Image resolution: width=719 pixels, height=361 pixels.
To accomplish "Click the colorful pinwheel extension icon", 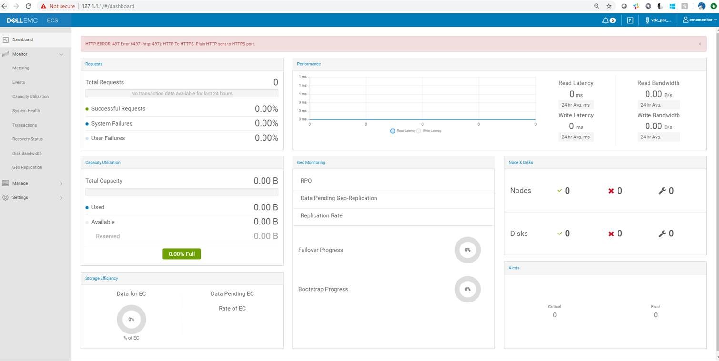I will pyautogui.click(x=636, y=6).
